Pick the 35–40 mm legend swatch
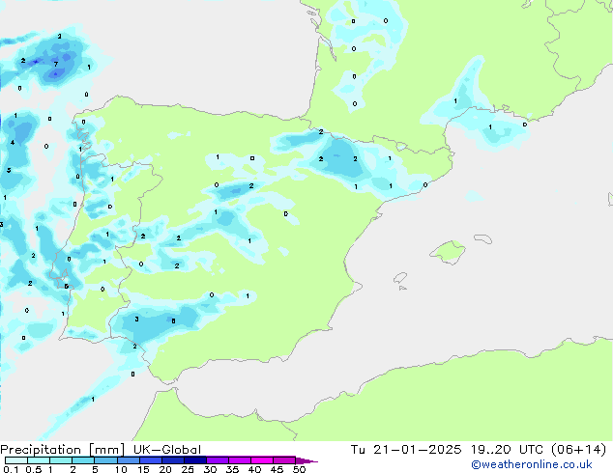Image resolution: width=613 pixels, height=473 pixels. coord(239,460)
